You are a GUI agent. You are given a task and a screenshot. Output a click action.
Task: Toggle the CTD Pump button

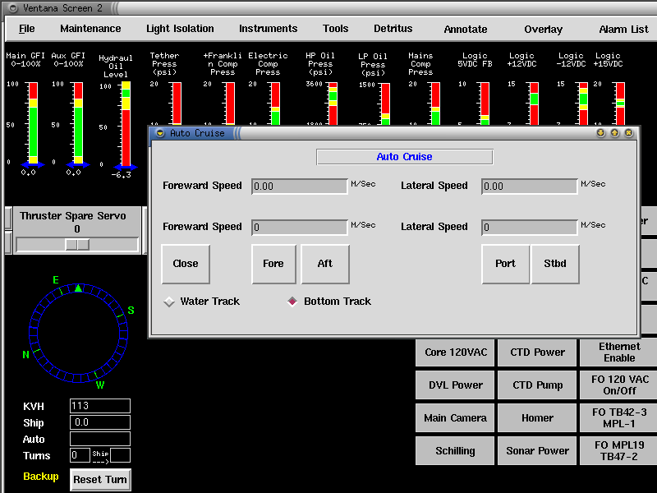(x=538, y=385)
